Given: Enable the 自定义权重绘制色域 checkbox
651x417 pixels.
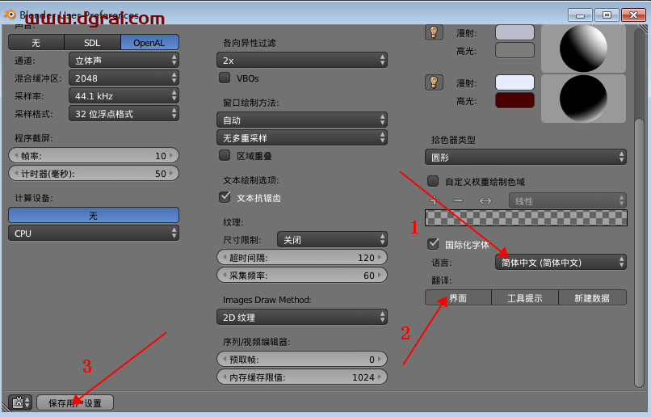Looking at the screenshot, I should click(x=434, y=182).
